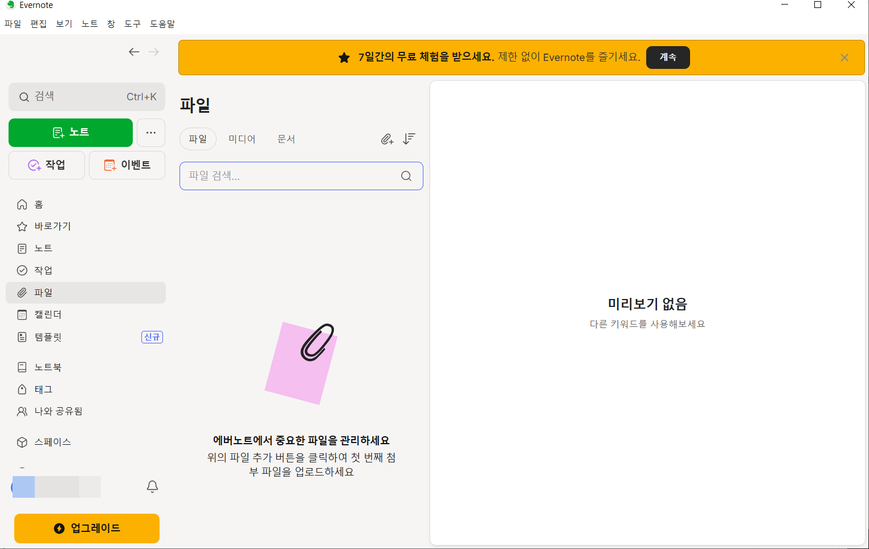
Task: Switch to the 파일 filter tab
Action: click(198, 139)
